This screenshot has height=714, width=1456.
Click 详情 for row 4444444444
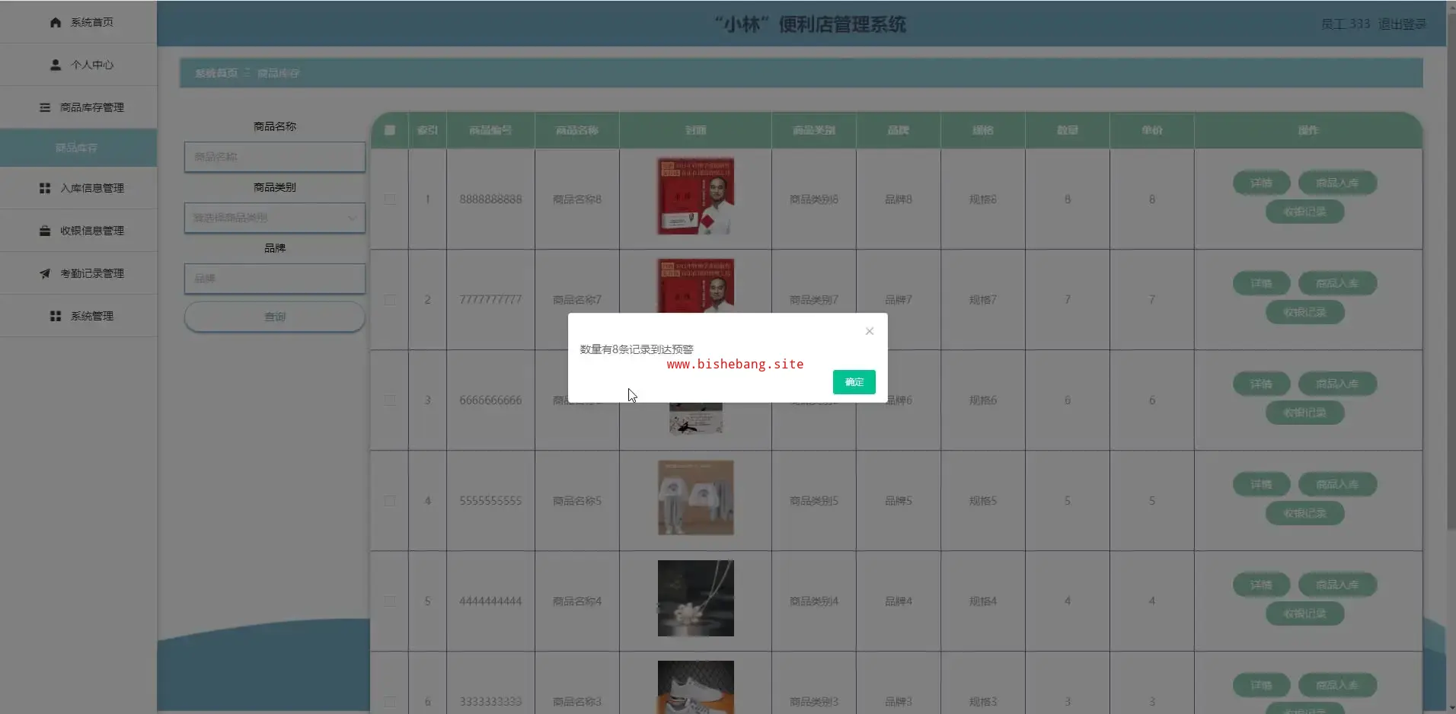(1261, 585)
